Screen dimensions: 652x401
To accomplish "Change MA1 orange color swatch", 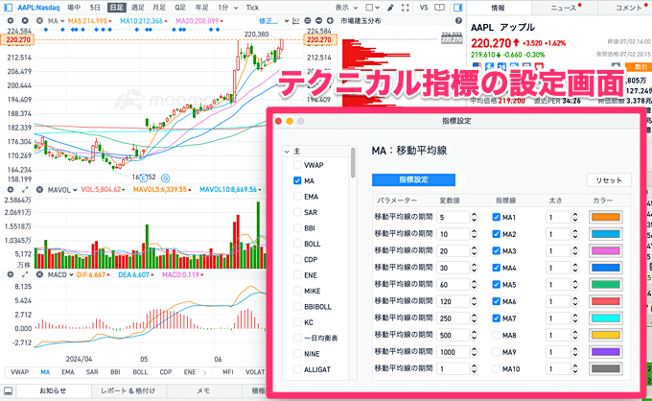I will pos(606,217).
